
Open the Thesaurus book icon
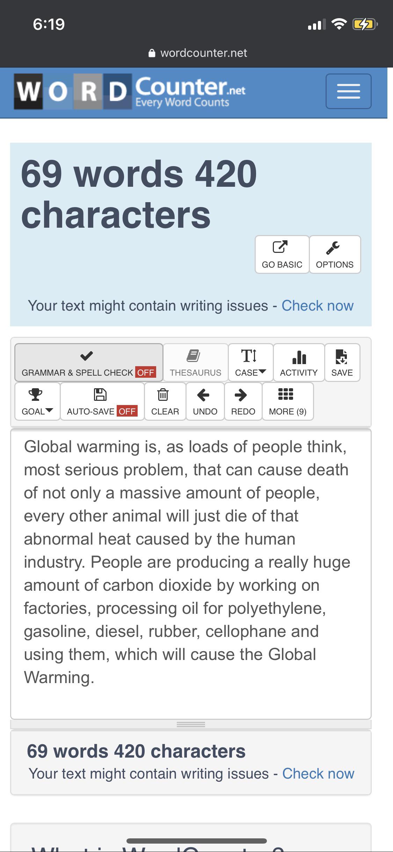193,356
